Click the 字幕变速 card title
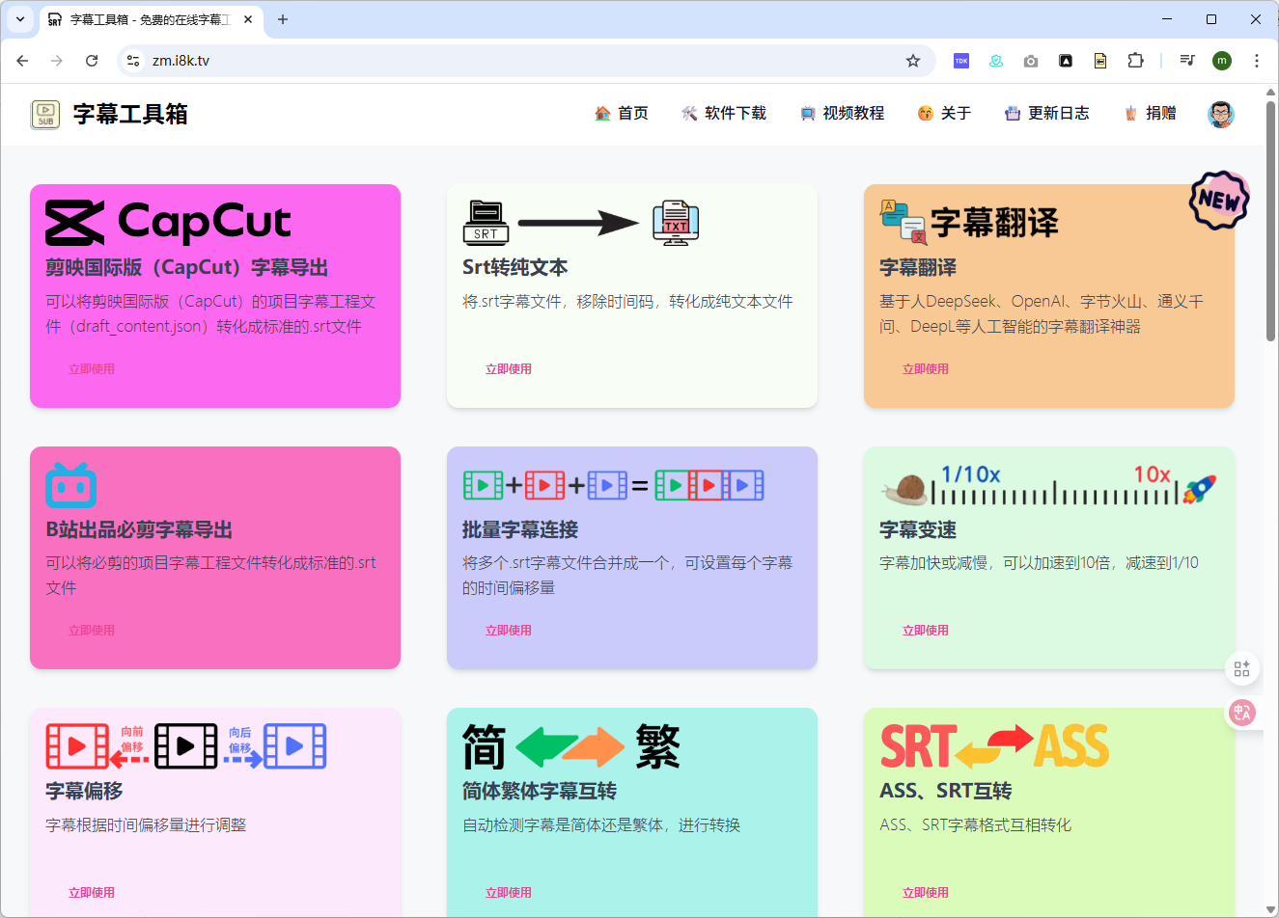This screenshot has height=918, width=1279. (918, 529)
